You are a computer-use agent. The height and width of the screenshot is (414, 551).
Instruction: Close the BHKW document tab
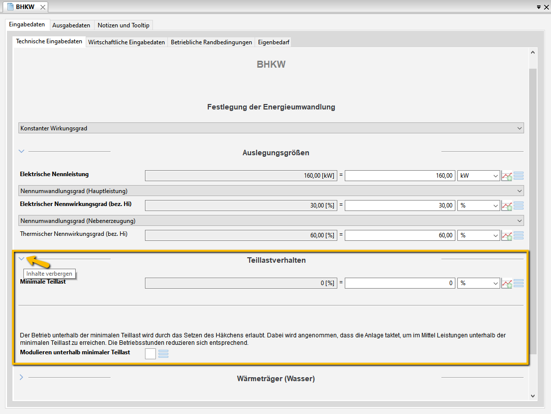pos(42,7)
